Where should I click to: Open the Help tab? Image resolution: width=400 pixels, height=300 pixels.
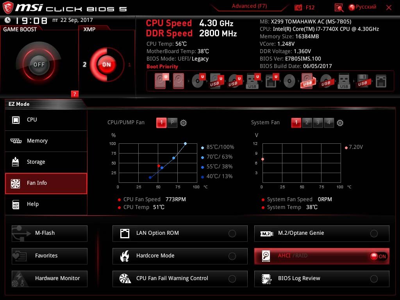tap(46, 204)
